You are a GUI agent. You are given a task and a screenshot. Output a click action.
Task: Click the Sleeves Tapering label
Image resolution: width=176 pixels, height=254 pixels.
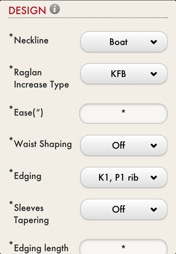[31, 214]
